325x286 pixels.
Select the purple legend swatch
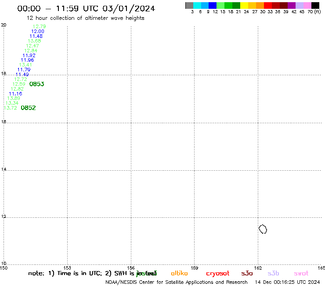292,5
